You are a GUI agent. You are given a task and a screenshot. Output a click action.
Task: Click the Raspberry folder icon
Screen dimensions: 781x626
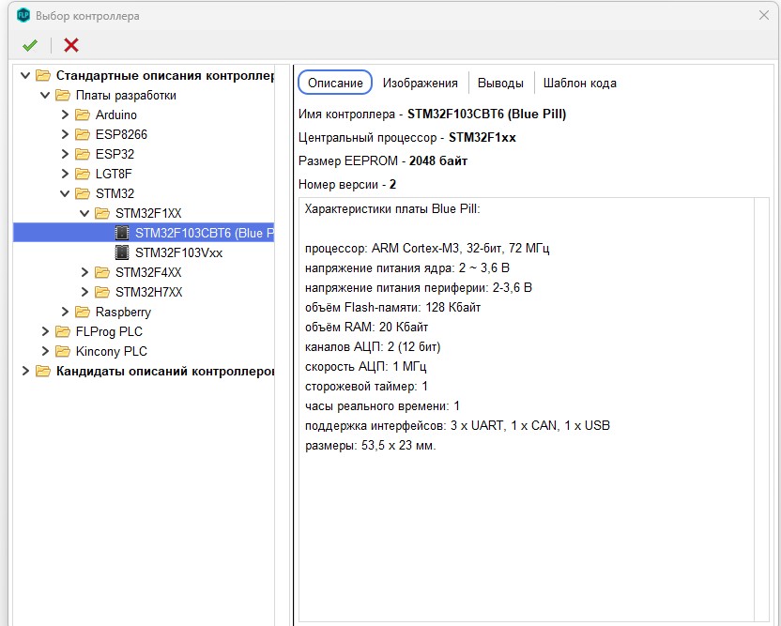(x=83, y=312)
